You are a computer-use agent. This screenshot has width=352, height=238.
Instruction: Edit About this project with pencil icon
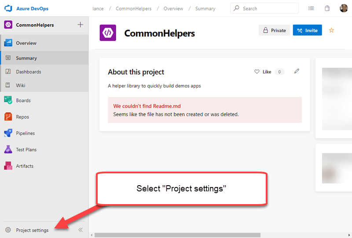(x=297, y=71)
